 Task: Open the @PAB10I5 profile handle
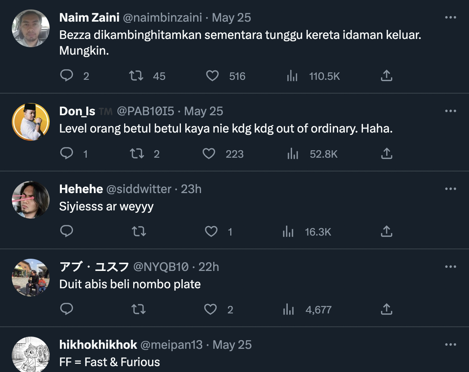145,111
